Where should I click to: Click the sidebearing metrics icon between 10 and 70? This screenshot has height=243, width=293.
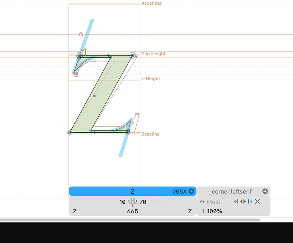(x=132, y=202)
